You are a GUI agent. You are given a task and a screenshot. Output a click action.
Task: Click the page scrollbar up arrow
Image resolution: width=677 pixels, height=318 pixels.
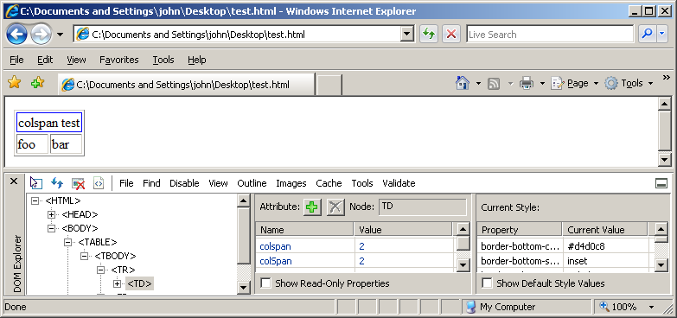coord(665,104)
